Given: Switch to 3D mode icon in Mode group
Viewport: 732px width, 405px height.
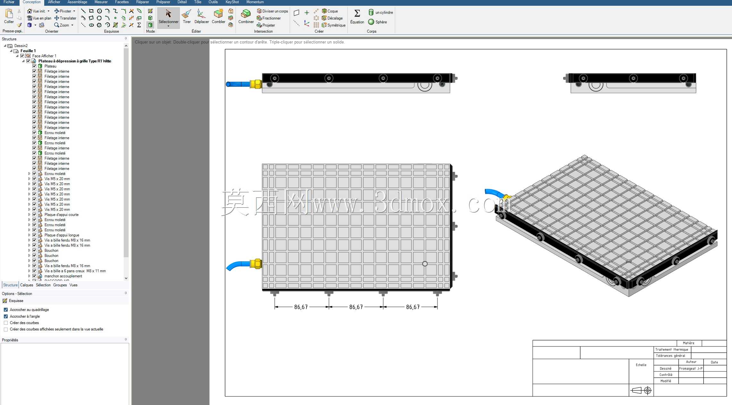Looking at the screenshot, I should click(x=150, y=25).
